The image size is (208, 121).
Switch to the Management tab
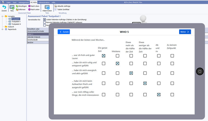click(x=24, y=2)
